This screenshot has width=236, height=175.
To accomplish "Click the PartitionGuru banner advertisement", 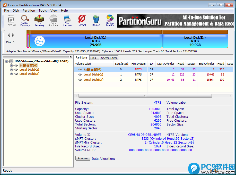I will 175,21.
